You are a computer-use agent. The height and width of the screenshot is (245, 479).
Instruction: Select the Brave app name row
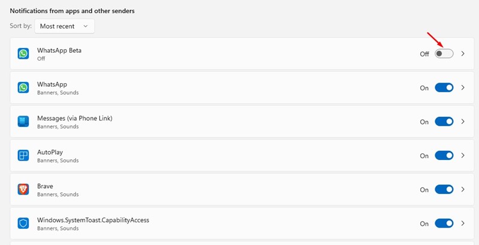coord(242,189)
